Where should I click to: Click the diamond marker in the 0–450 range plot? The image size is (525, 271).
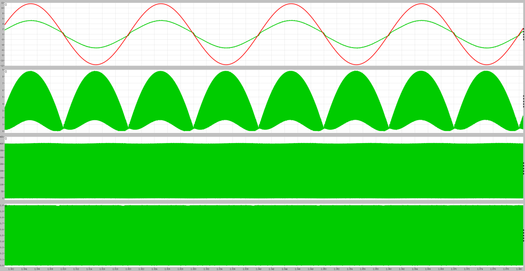click(x=6, y=138)
